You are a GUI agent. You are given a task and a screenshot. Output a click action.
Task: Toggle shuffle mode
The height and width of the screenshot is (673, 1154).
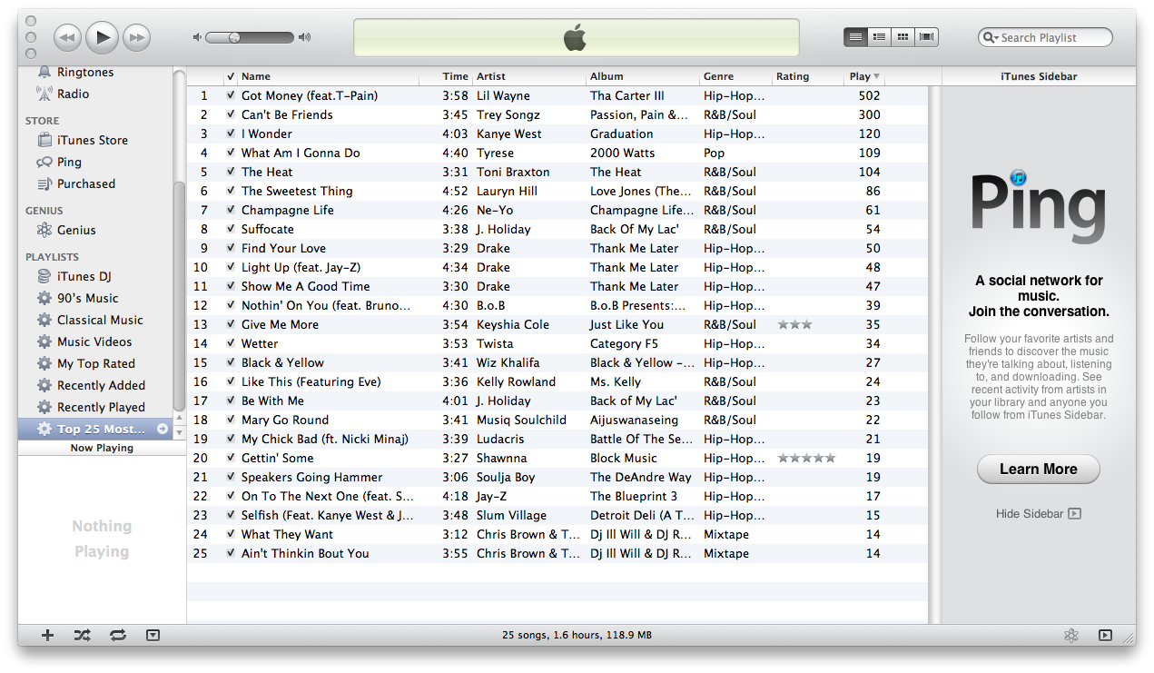[x=83, y=636]
